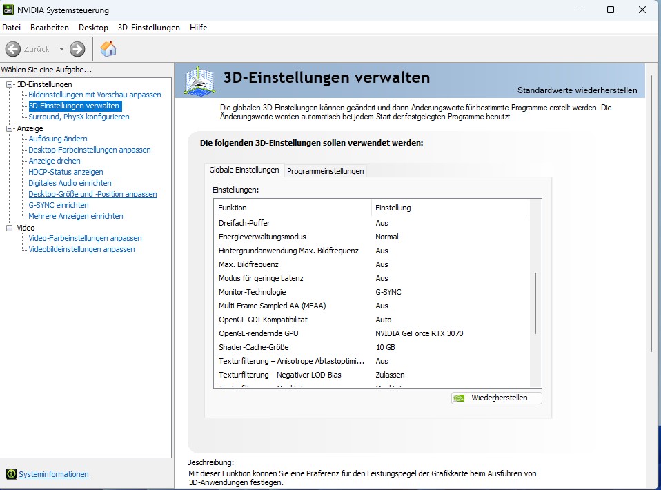Select Modus für geringe Latenz row

(371, 278)
